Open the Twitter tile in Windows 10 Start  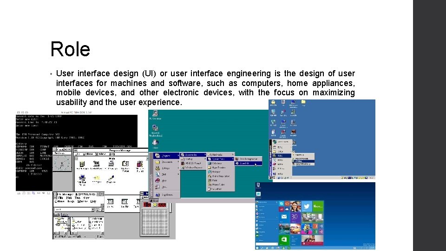[x=307, y=206]
